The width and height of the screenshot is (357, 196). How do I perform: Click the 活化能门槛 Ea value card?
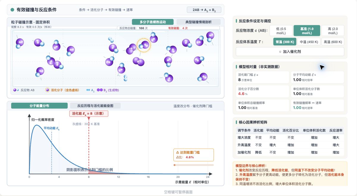(263, 77)
